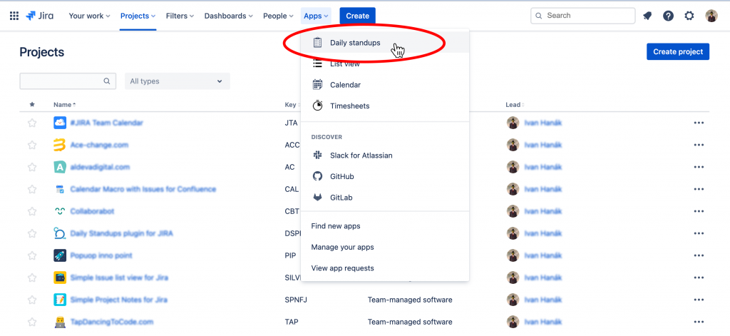Click the Create project button

678,52
